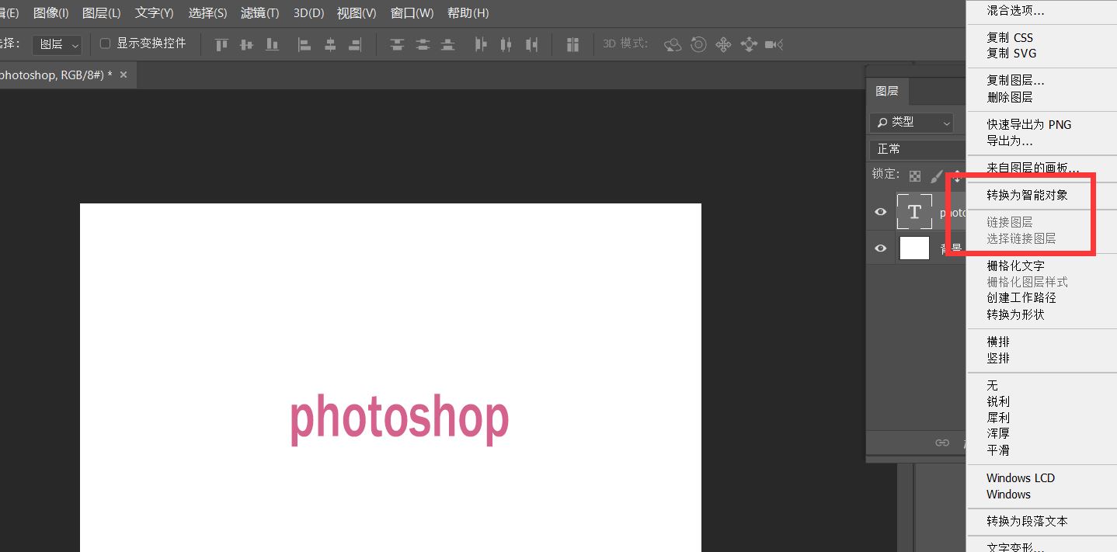The image size is (1117, 552).
Task: Click the align top edges icon
Action: [222, 44]
